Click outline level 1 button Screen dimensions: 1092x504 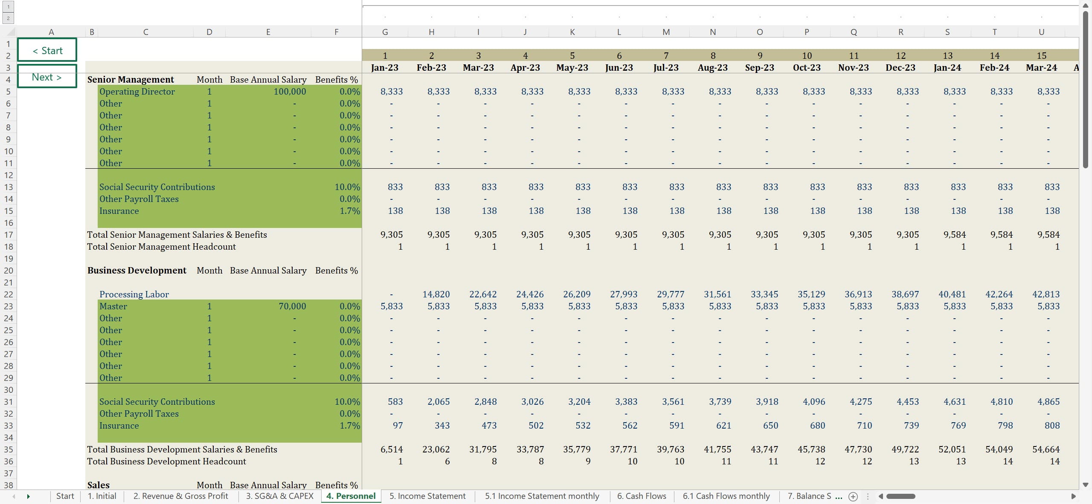pos(8,7)
